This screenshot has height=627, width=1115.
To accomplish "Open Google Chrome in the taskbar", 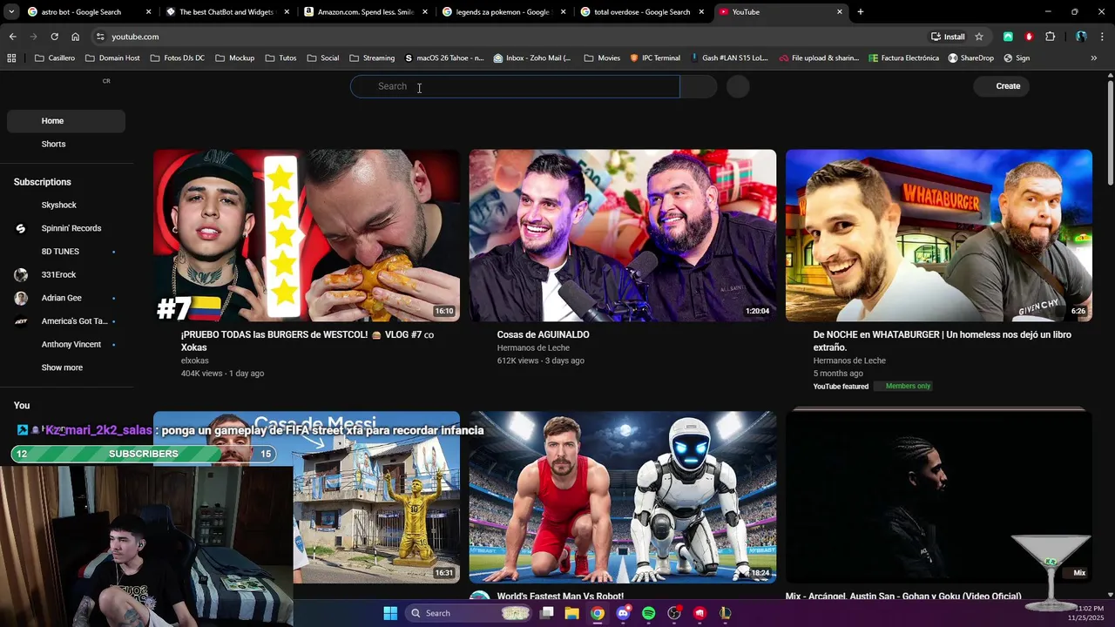I will tap(598, 613).
